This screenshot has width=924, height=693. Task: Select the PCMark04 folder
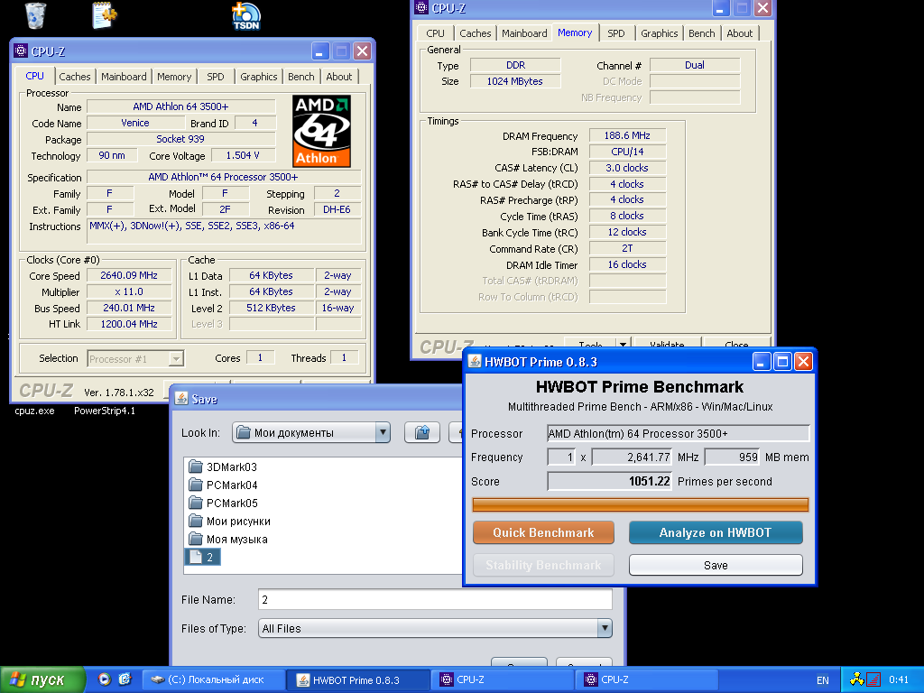[223, 485]
